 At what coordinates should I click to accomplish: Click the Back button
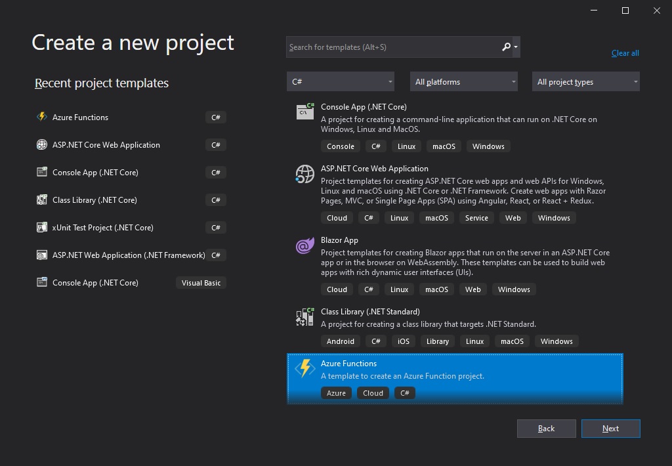[546, 428]
